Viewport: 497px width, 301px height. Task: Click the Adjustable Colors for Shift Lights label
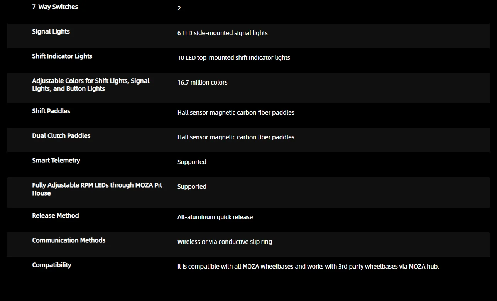click(x=91, y=85)
